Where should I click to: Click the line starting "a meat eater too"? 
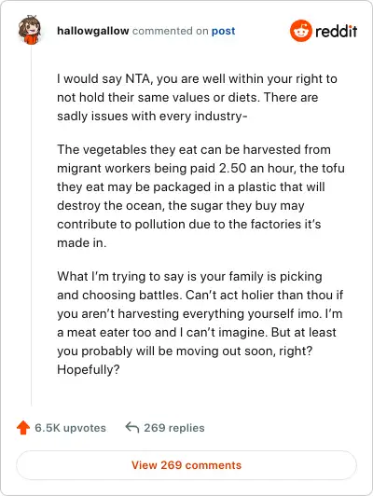(x=197, y=332)
